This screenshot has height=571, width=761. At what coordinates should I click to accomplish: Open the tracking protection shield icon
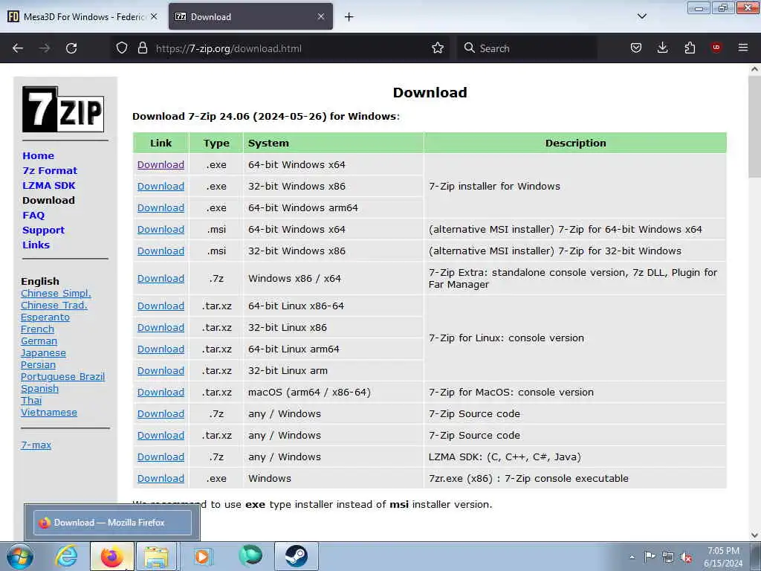pyautogui.click(x=122, y=48)
